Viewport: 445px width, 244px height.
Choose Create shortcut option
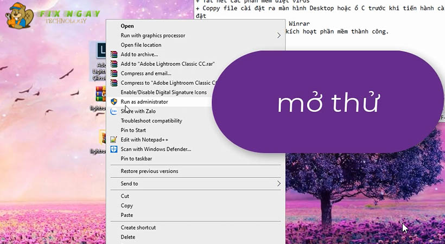(138, 227)
